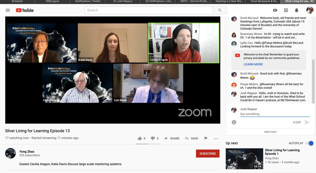Click Cecilia Aragon's video tile

coord(184,43)
